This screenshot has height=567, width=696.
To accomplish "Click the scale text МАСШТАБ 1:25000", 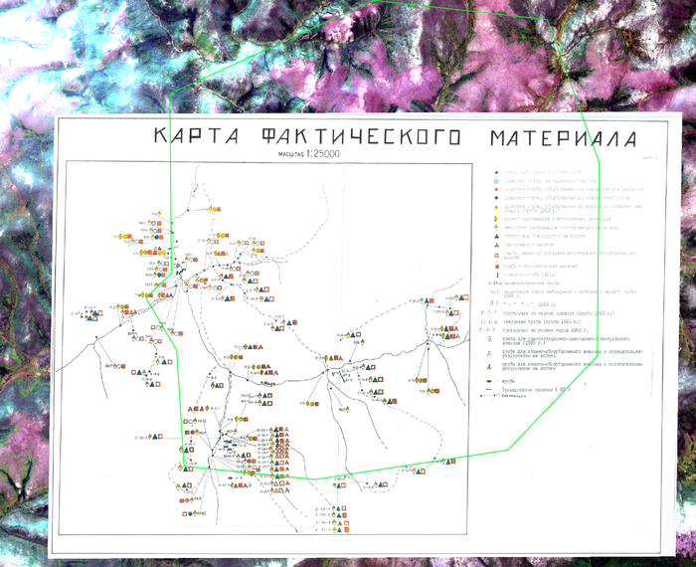I will (303, 156).
